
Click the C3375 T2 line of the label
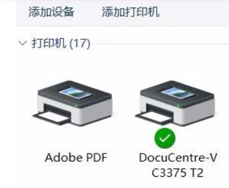(177, 173)
